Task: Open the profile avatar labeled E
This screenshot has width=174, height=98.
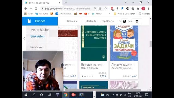Action: pyautogui.click(x=143, y=8)
